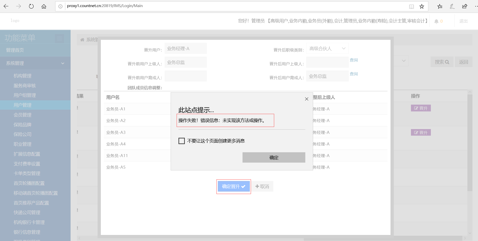Check 不要让这个页面创建更多消息 checkbox

[x=182, y=141]
